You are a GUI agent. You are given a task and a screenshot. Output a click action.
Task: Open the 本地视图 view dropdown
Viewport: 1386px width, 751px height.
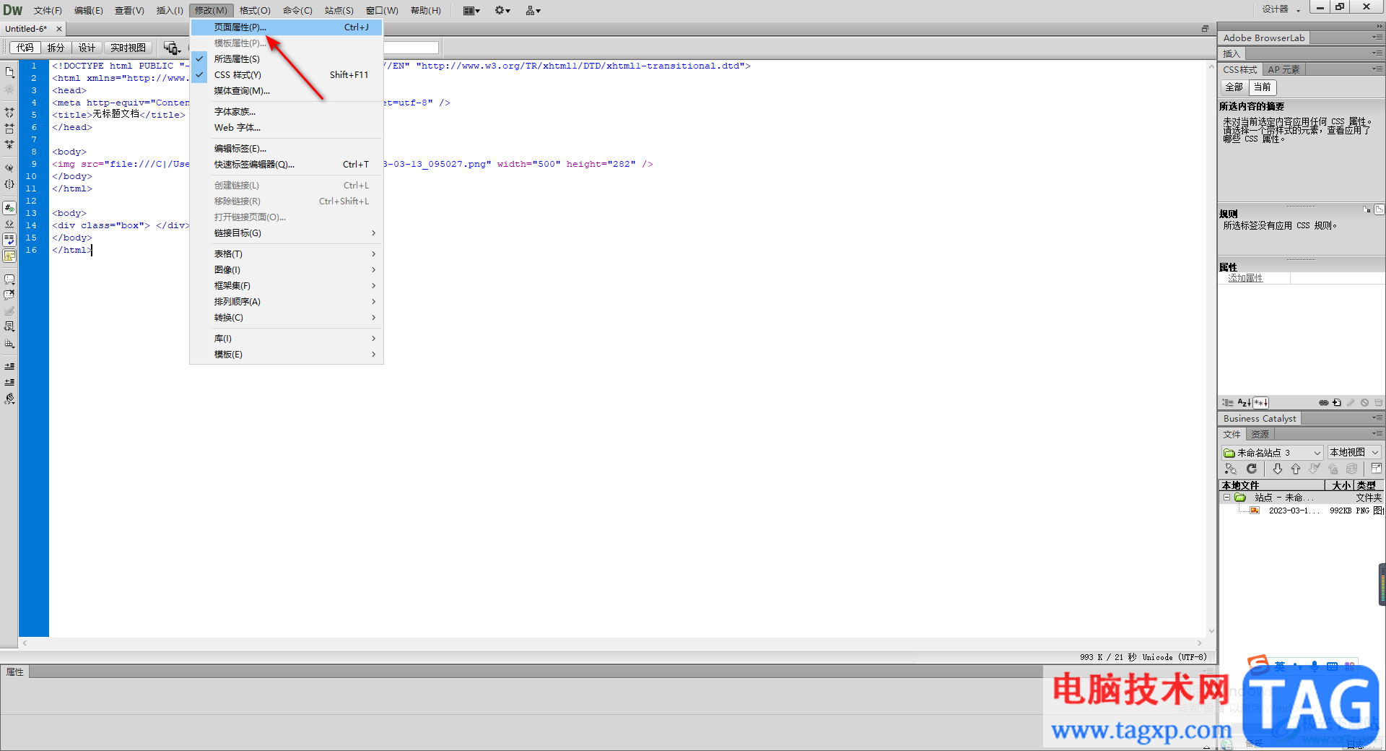[1354, 453]
